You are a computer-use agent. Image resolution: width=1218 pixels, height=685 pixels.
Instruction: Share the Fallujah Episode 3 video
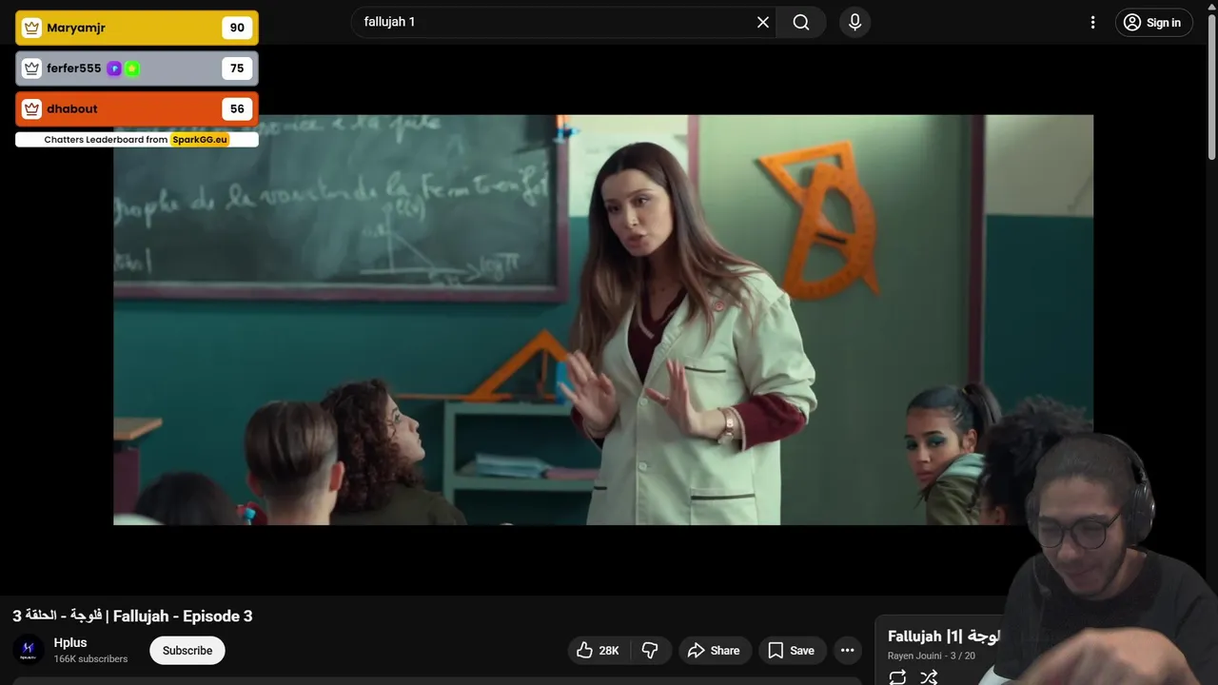pyautogui.click(x=715, y=651)
